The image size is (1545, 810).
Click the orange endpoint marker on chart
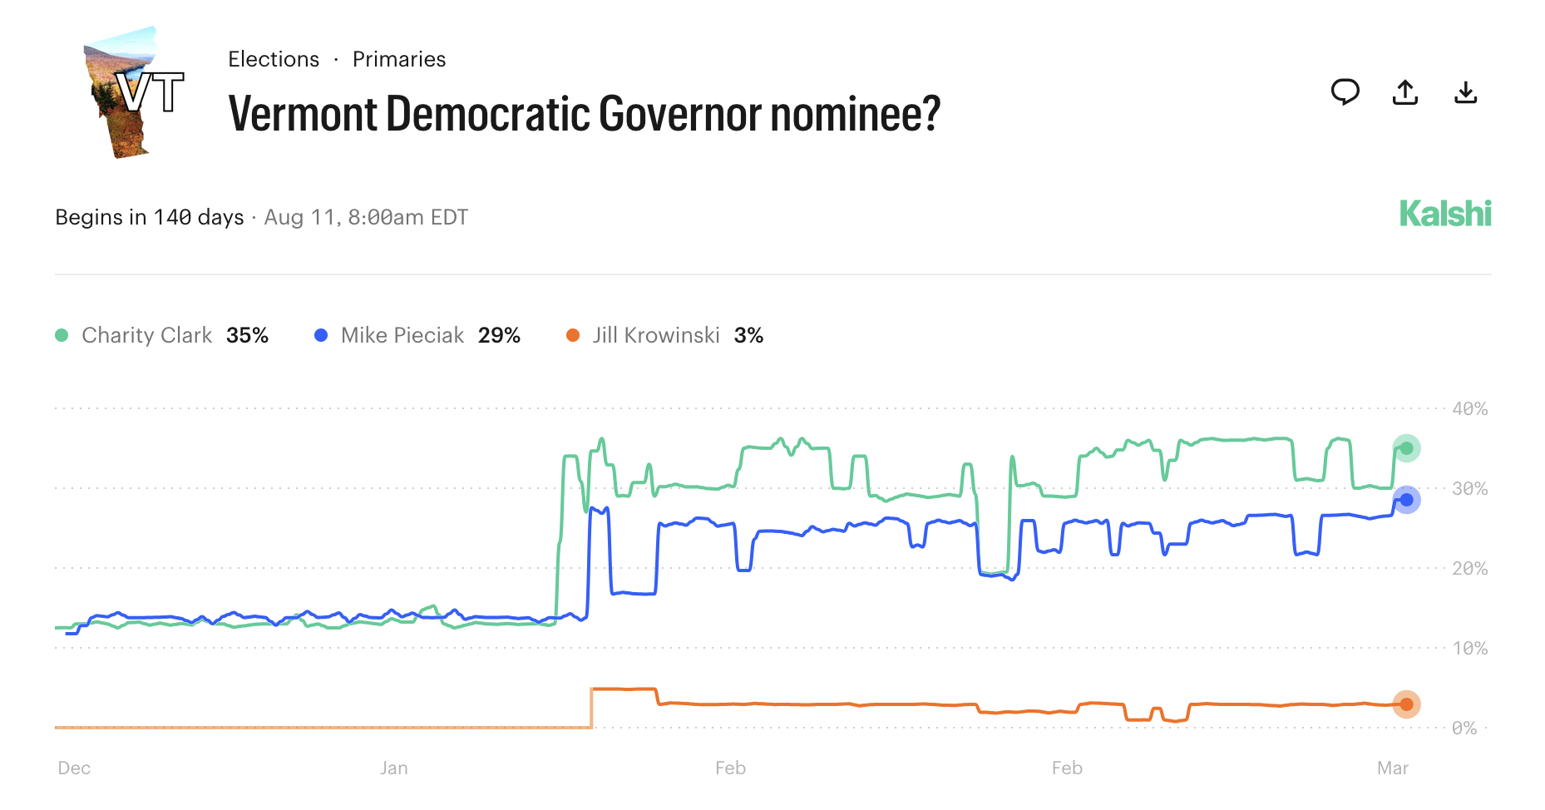(x=1406, y=704)
